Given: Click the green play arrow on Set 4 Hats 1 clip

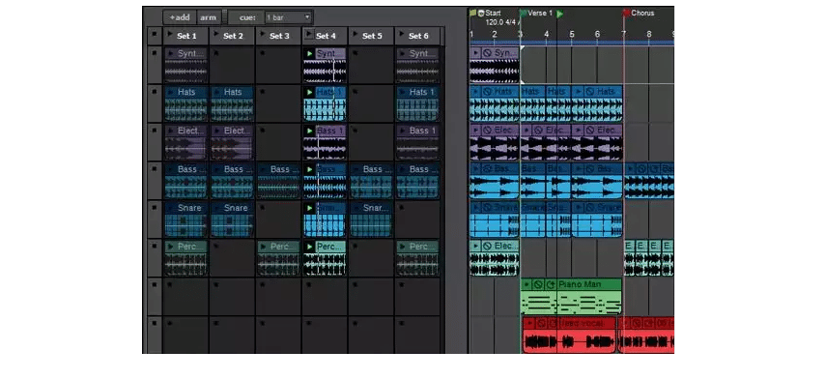Looking at the screenshot, I should click(309, 92).
